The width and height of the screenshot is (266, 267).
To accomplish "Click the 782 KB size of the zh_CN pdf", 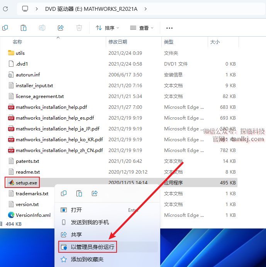I will (228, 150).
